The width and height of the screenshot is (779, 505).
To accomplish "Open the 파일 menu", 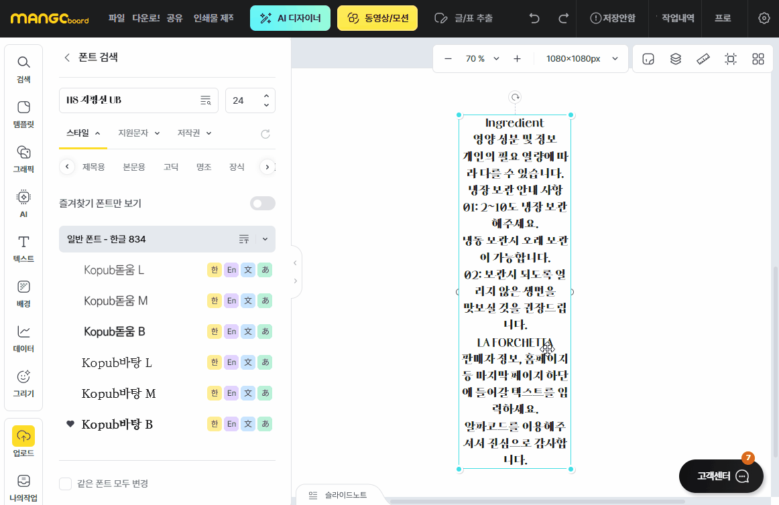I will 117,18.
